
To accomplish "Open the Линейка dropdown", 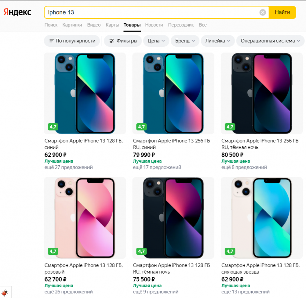I will [x=218, y=41].
